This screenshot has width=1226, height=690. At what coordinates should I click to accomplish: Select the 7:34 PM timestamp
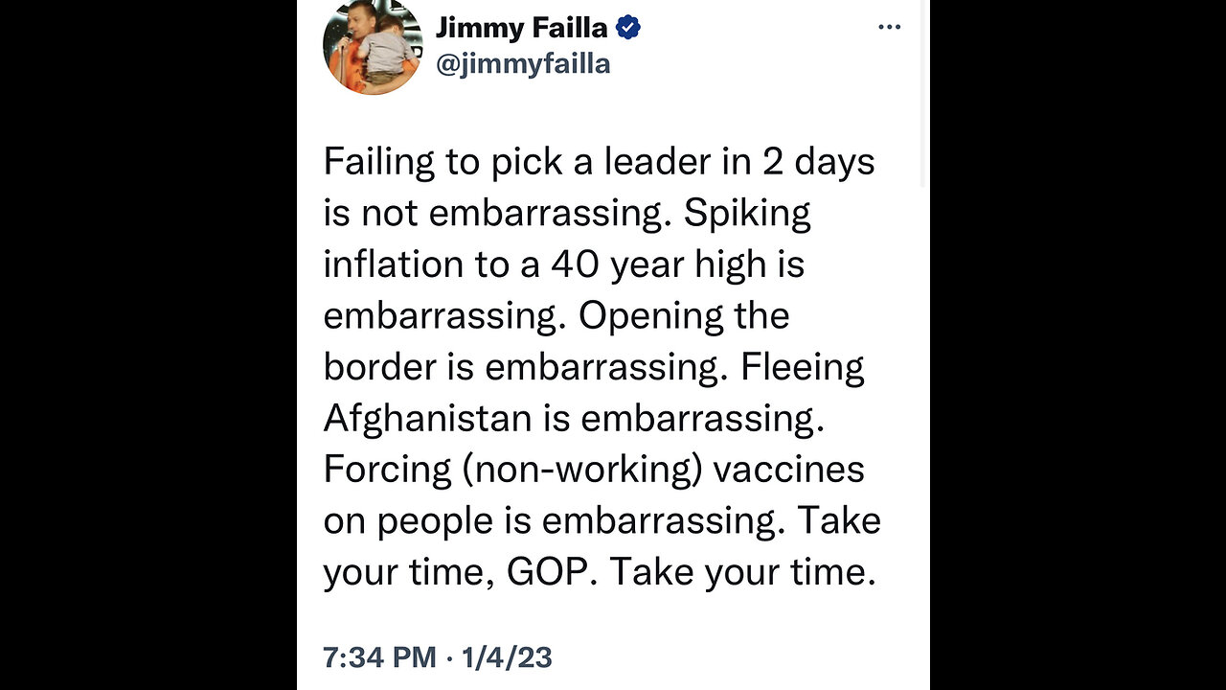coord(379,657)
